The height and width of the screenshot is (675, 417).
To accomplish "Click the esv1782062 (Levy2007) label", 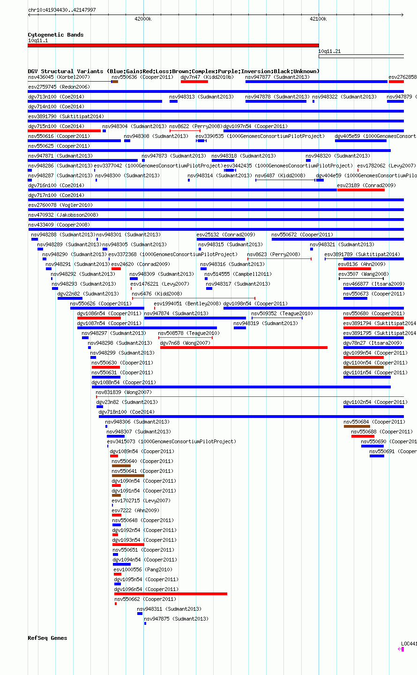I will click(387, 166).
